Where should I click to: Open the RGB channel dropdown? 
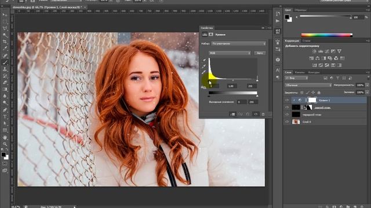pos(230,53)
